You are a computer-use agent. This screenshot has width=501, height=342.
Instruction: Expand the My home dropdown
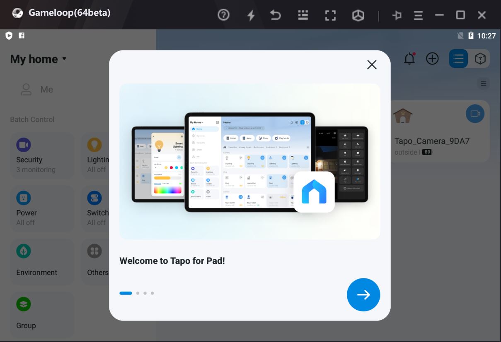(38, 59)
